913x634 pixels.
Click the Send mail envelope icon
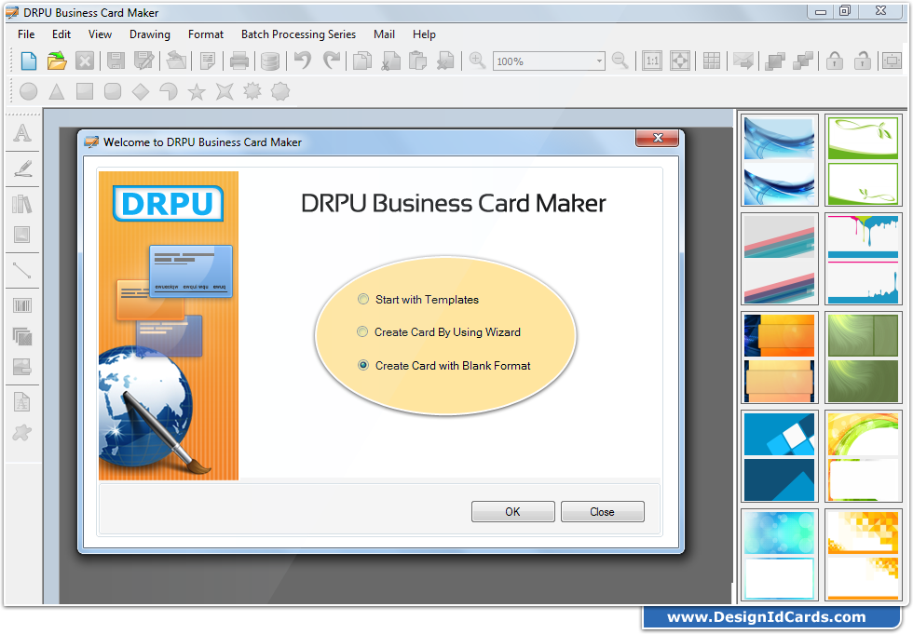[743, 61]
